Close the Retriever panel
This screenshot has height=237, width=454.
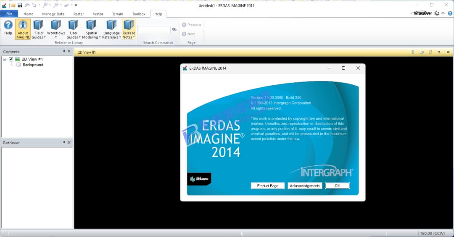tap(69, 143)
